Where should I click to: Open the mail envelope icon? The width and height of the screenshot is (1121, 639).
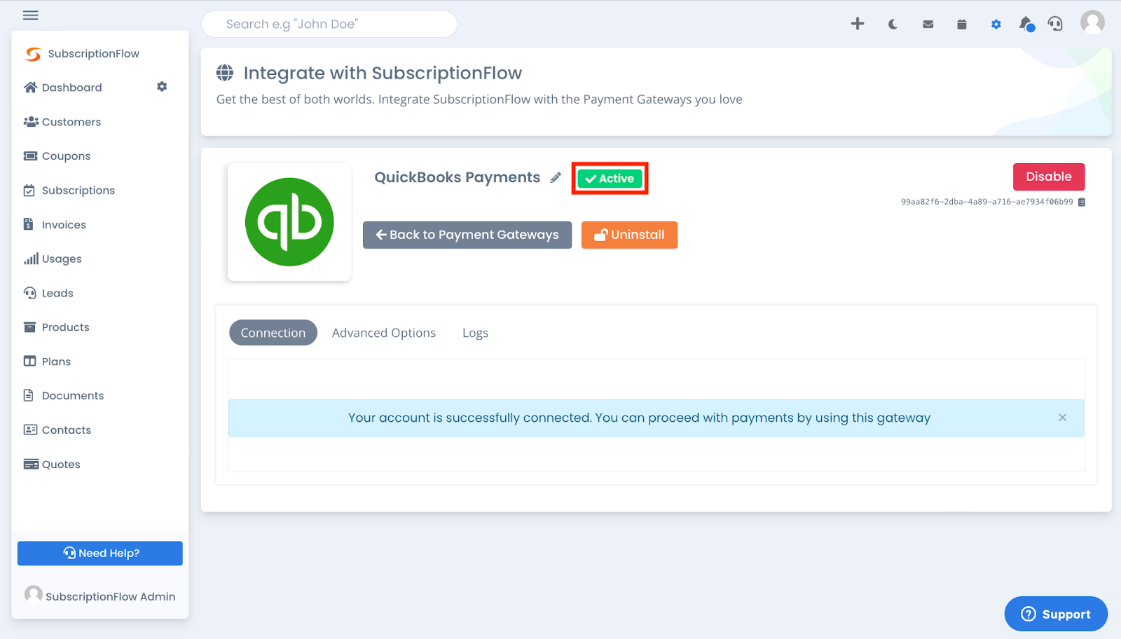(928, 25)
